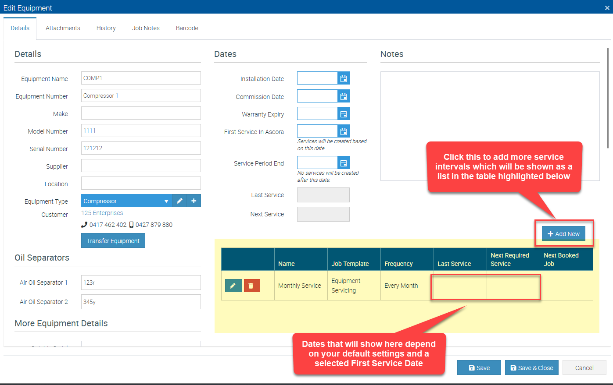This screenshot has height=385, width=613.
Task: Open the First Service In Ascora calendar
Action: (x=344, y=131)
